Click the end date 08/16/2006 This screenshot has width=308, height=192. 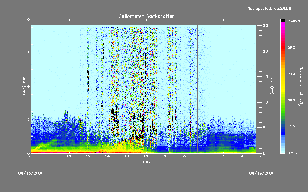pyautogui.click(x=262, y=173)
